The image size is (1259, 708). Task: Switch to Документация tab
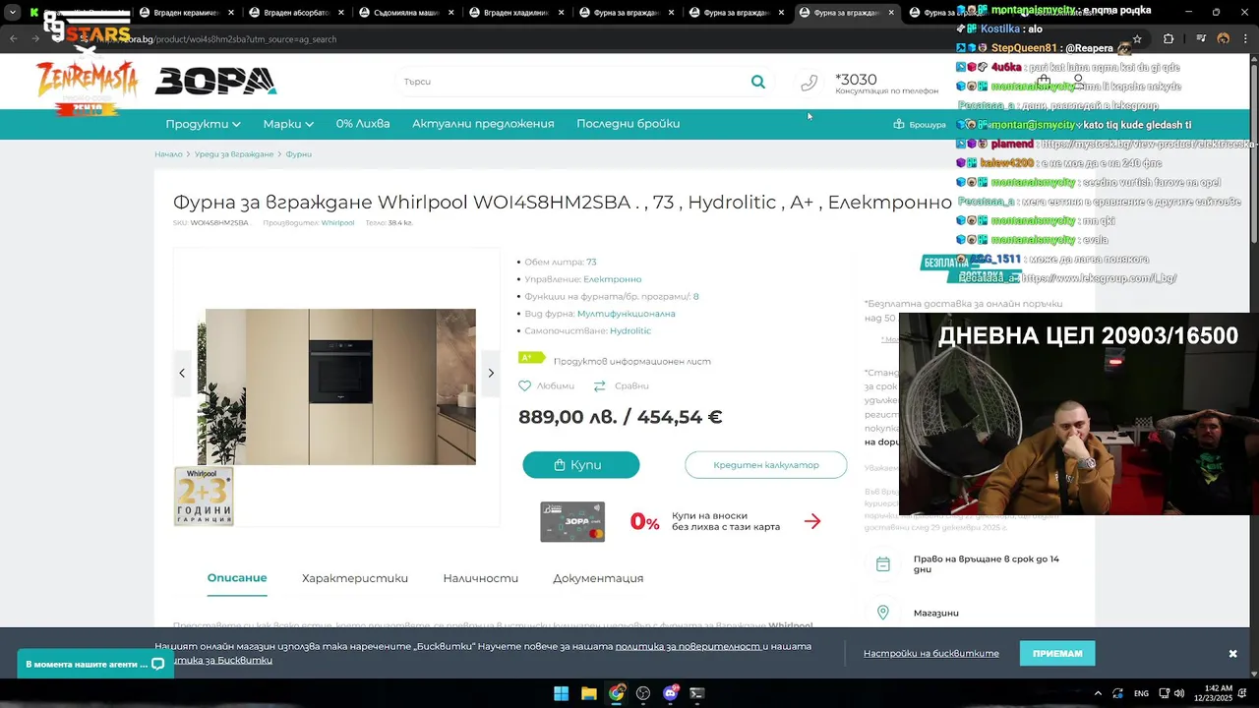click(598, 578)
